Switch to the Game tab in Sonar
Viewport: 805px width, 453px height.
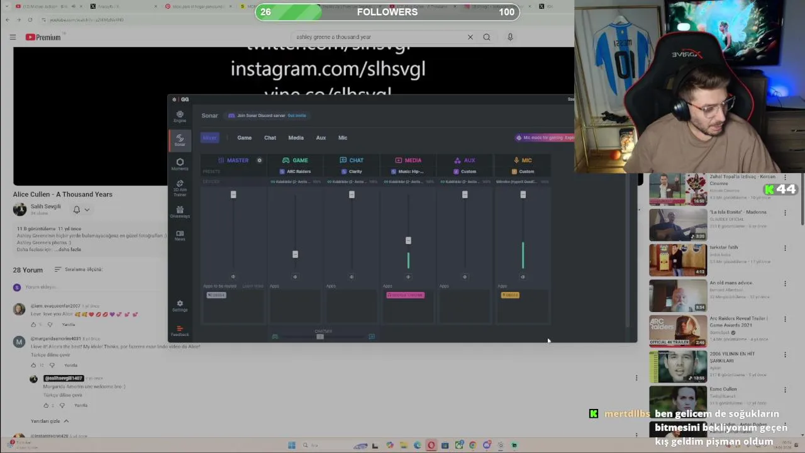point(245,138)
